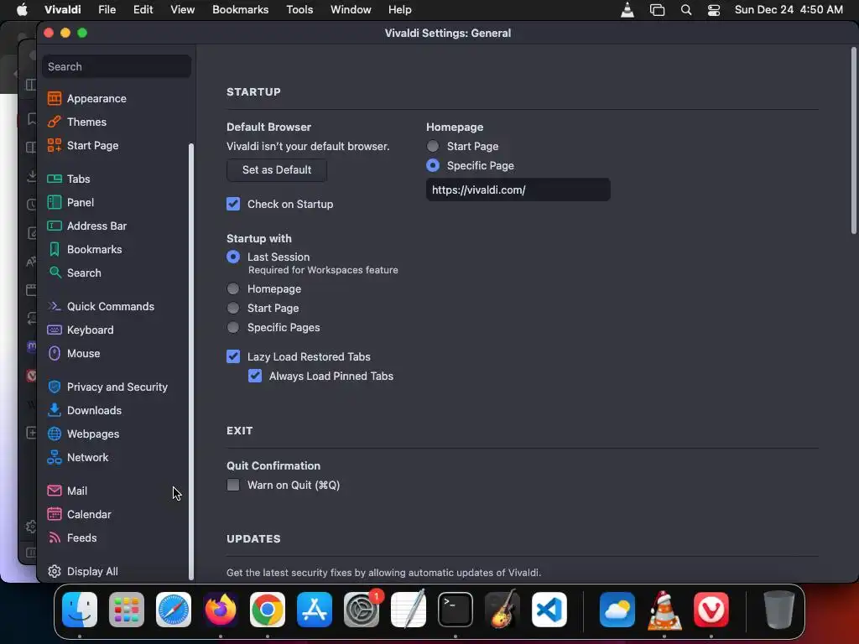Select the Webpages globe icon
The image size is (859, 644).
click(x=55, y=434)
